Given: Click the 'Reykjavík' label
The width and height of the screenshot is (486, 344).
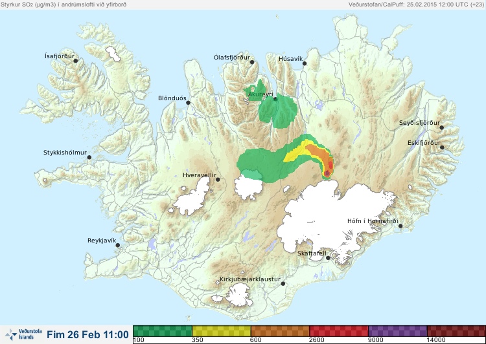Looking at the screenshot, I should (x=102, y=241).
